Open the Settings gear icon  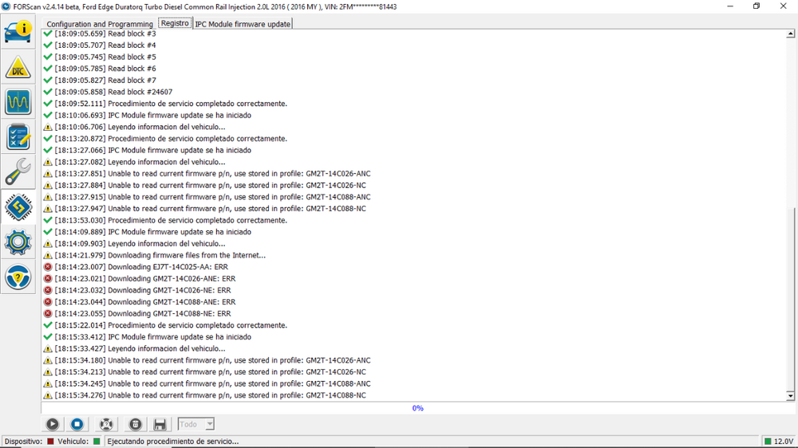[18, 242]
